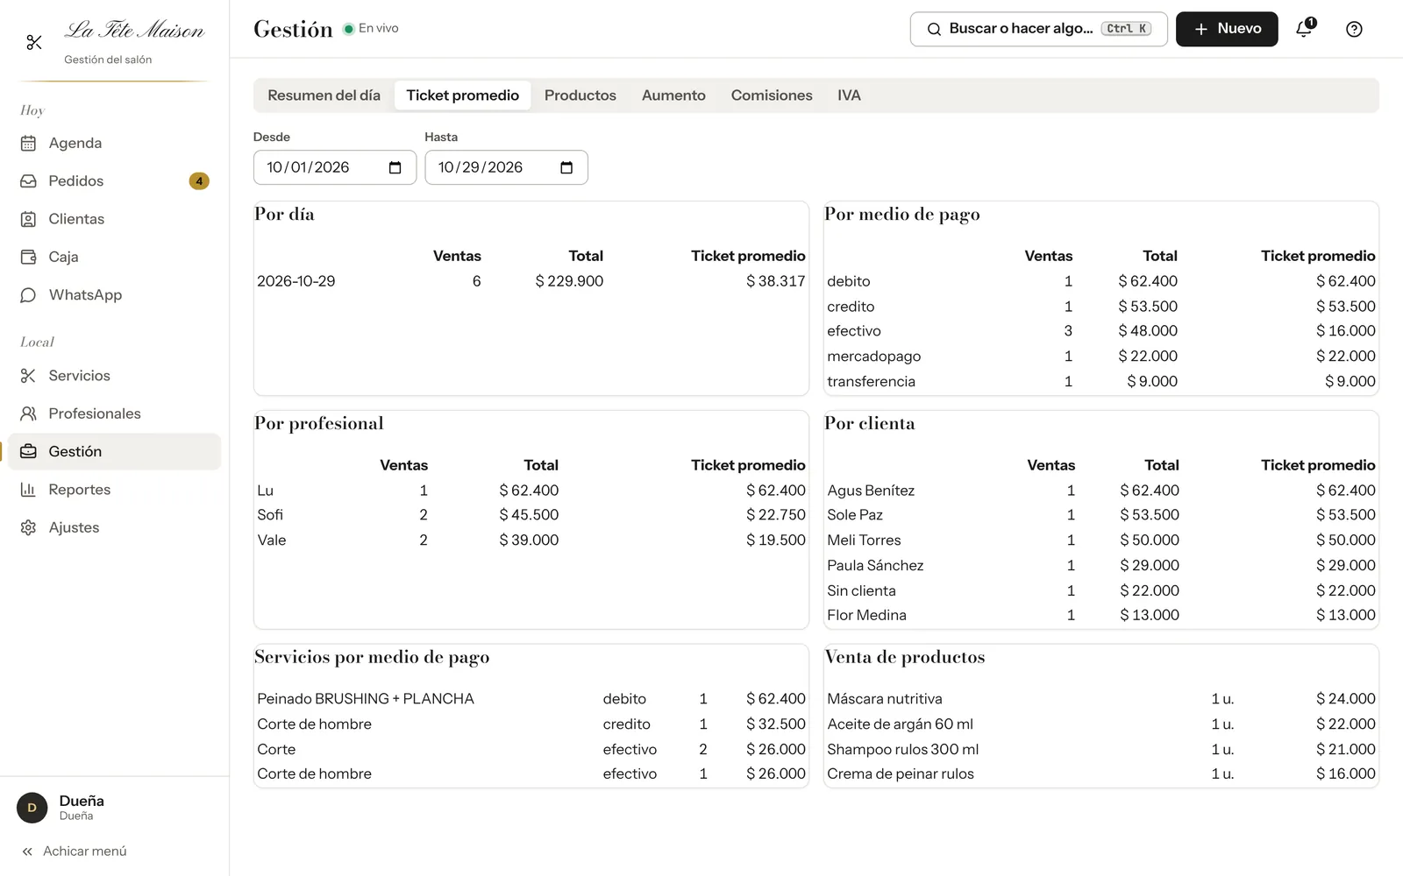Open the help question-mark icon
Image resolution: width=1403 pixels, height=876 pixels.
[1354, 29]
